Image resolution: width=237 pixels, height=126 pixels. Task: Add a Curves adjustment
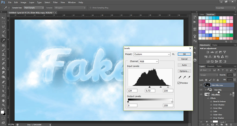point(216,52)
